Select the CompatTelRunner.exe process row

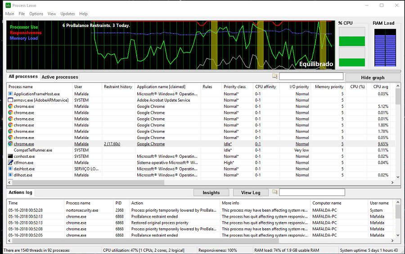coord(201,150)
